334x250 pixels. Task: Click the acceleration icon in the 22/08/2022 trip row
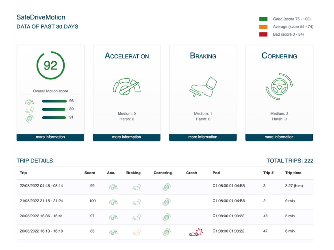pyautogui.click(x=113, y=187)
